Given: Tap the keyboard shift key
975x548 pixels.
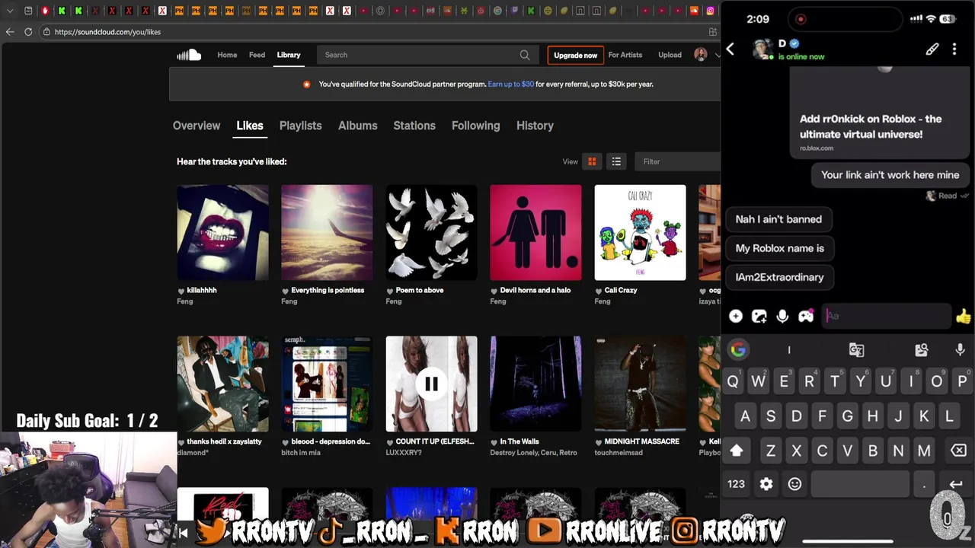Looking at the screenshot, I should 737,451.
